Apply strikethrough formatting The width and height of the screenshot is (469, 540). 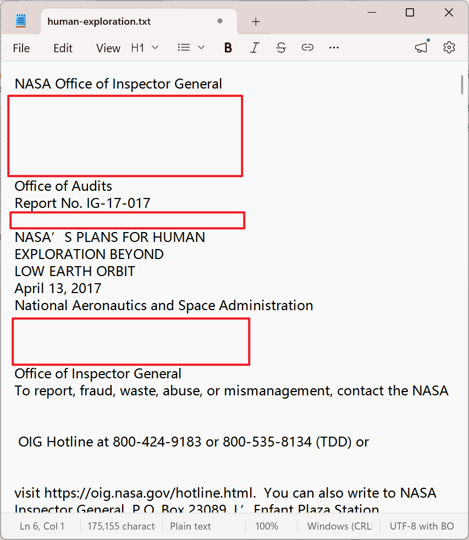pos(281,47)
